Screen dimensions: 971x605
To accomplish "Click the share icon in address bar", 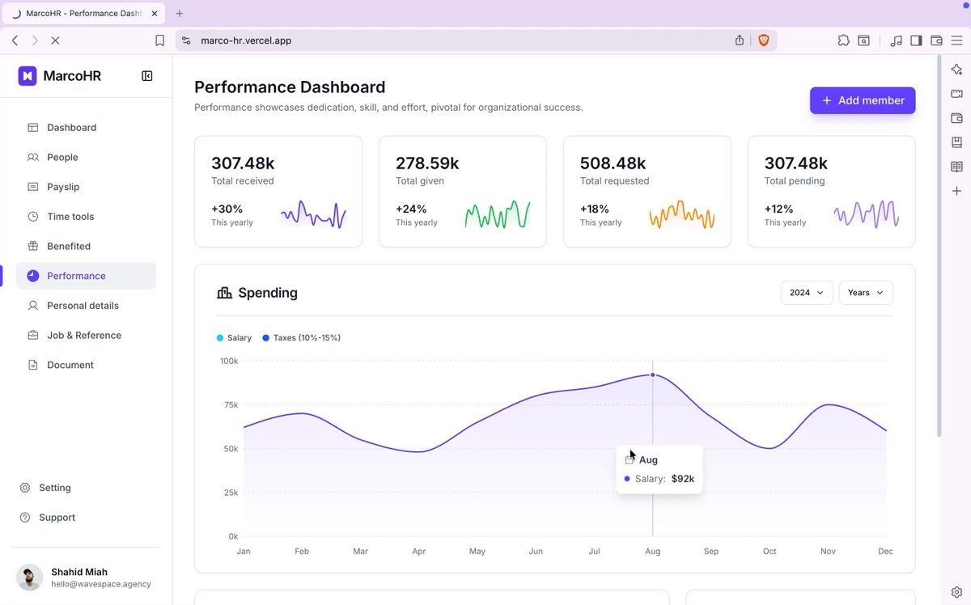I will [740, 40].
